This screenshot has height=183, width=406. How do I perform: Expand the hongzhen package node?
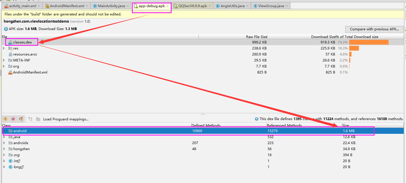pyautogui.click(x=4, y=149)
